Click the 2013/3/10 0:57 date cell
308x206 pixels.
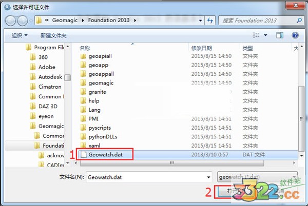tap(210, 155)
